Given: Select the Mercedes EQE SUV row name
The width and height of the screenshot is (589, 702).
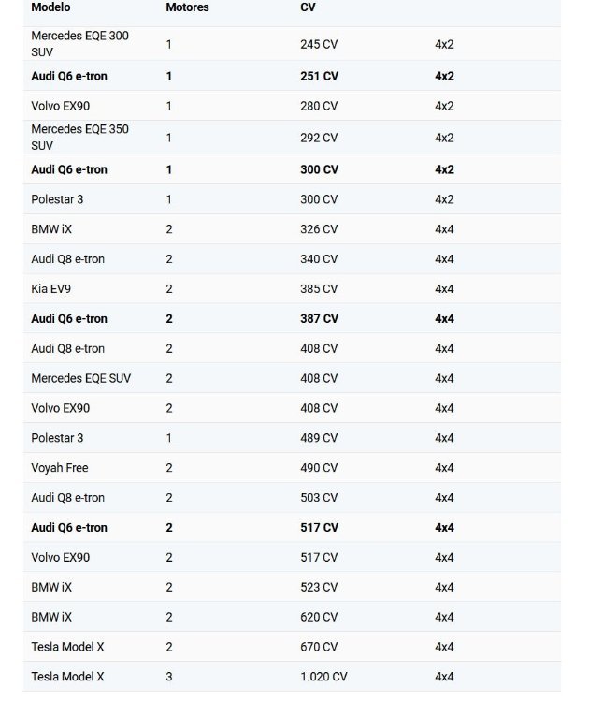Looking at the screenshot, I should pyautogui.click(x=81, y=378).
